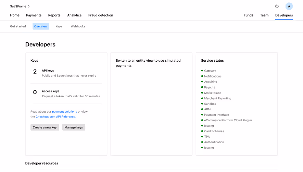Click the API keys row heading
Image resolution: width=303 pixels, height=172 pixels.
48,71
